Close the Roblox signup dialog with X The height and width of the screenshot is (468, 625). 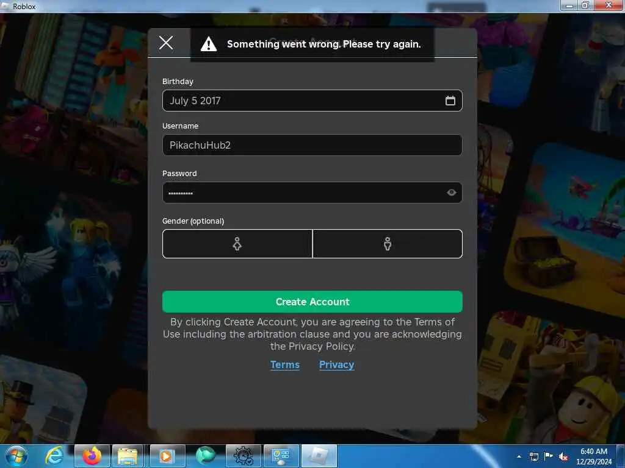(x=166, y=43)
